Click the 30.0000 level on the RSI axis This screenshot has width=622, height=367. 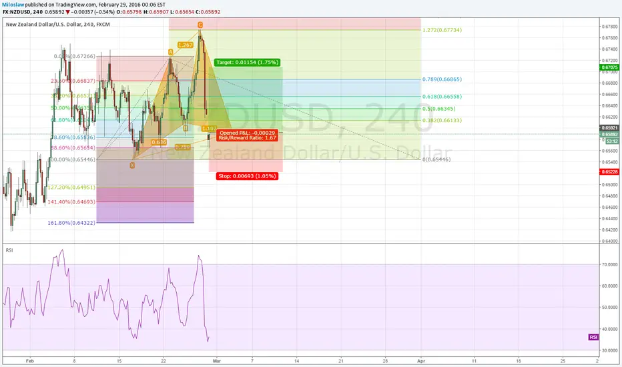[x=609, y=351]
